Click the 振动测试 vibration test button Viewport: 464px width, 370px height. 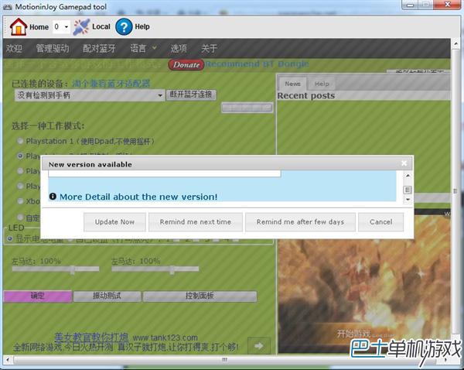click(107, 296)
